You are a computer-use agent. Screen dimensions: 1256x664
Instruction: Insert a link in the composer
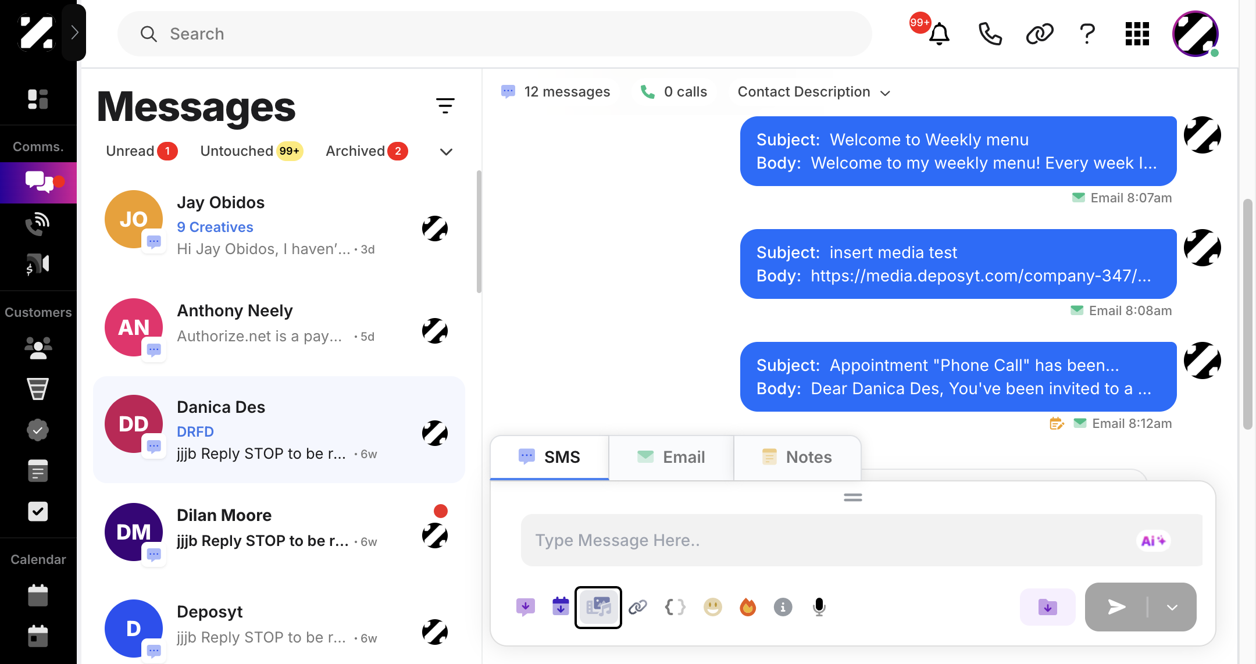638,608
